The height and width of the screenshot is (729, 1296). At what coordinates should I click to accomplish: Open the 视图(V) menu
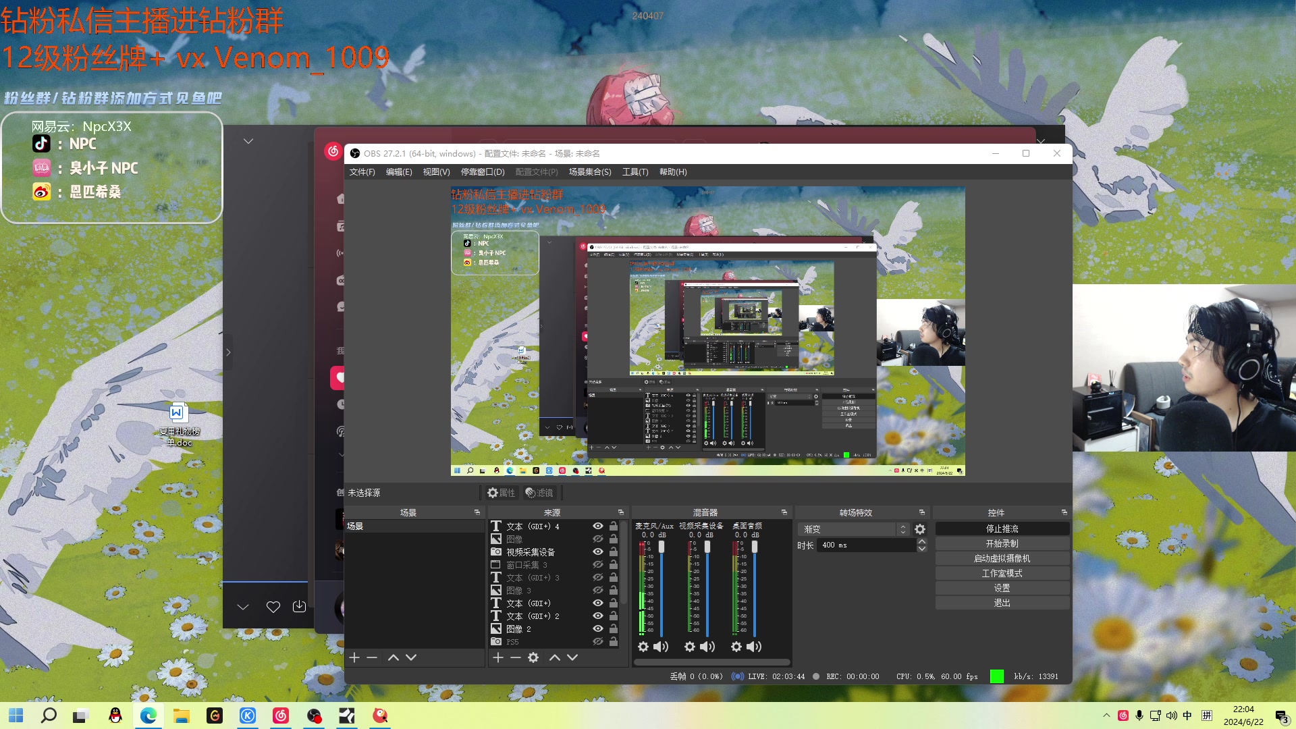436,172
